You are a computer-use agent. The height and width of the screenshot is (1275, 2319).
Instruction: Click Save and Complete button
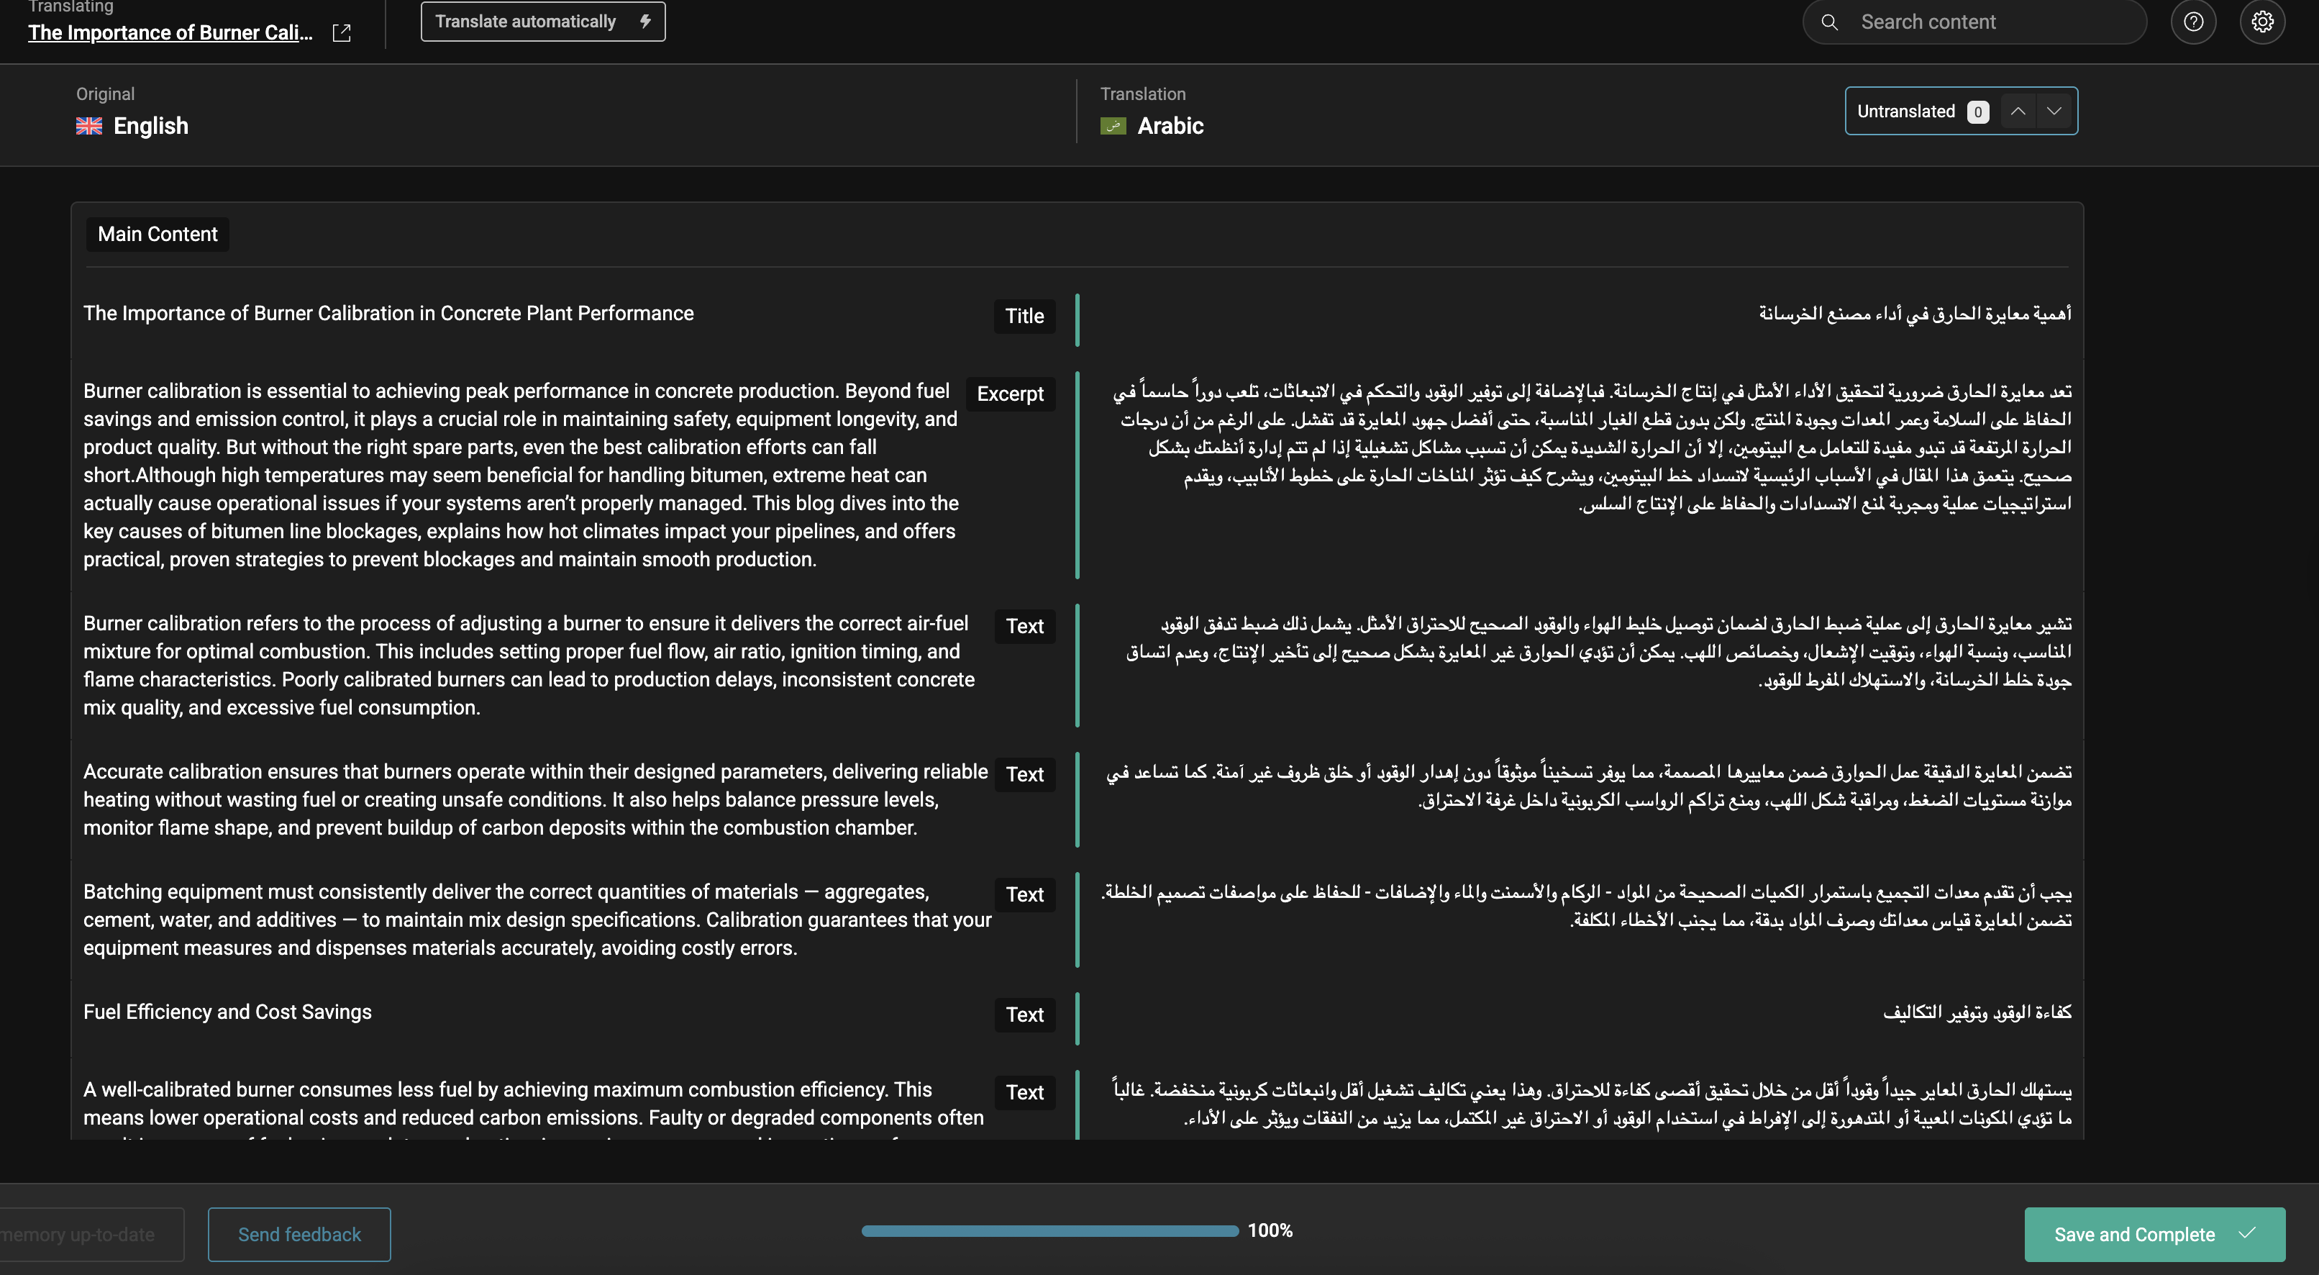tap(2154, 1235)
